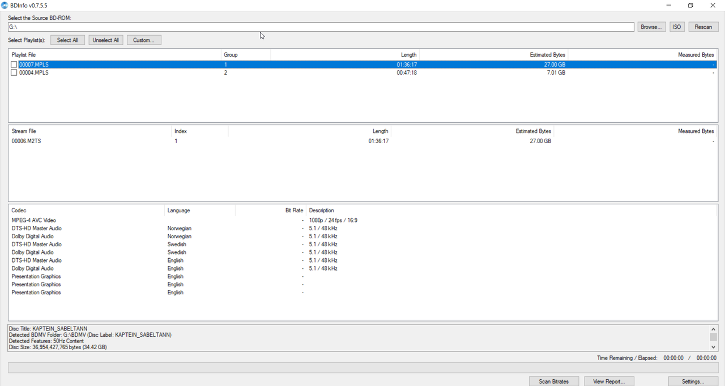Start Scan Bitrates
The image size is (725, 386).
(555, 381)
